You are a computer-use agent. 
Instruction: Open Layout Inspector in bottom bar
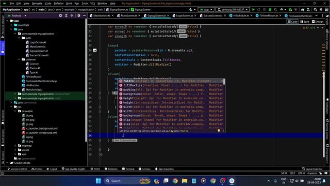(x=312, y=169)
